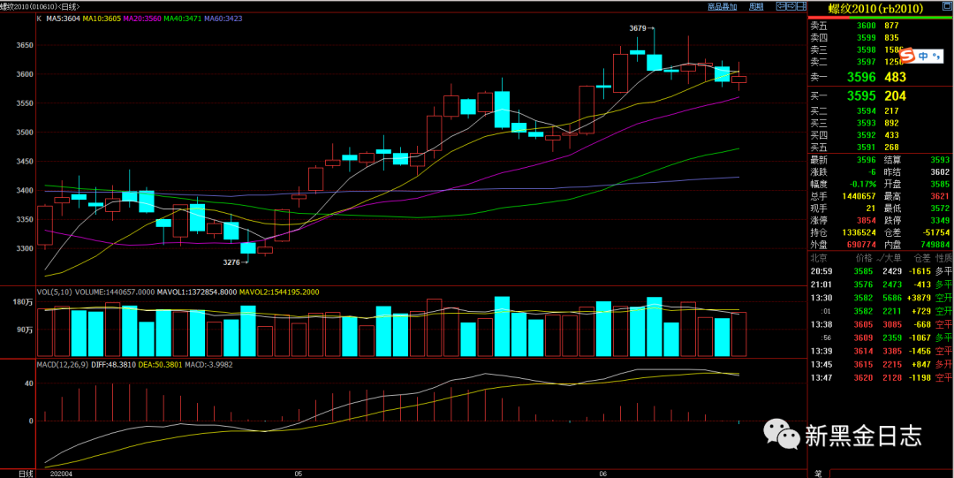Select the 13:45 trade row
Viewport: 954px width, 478px height.
click(881, 364)
